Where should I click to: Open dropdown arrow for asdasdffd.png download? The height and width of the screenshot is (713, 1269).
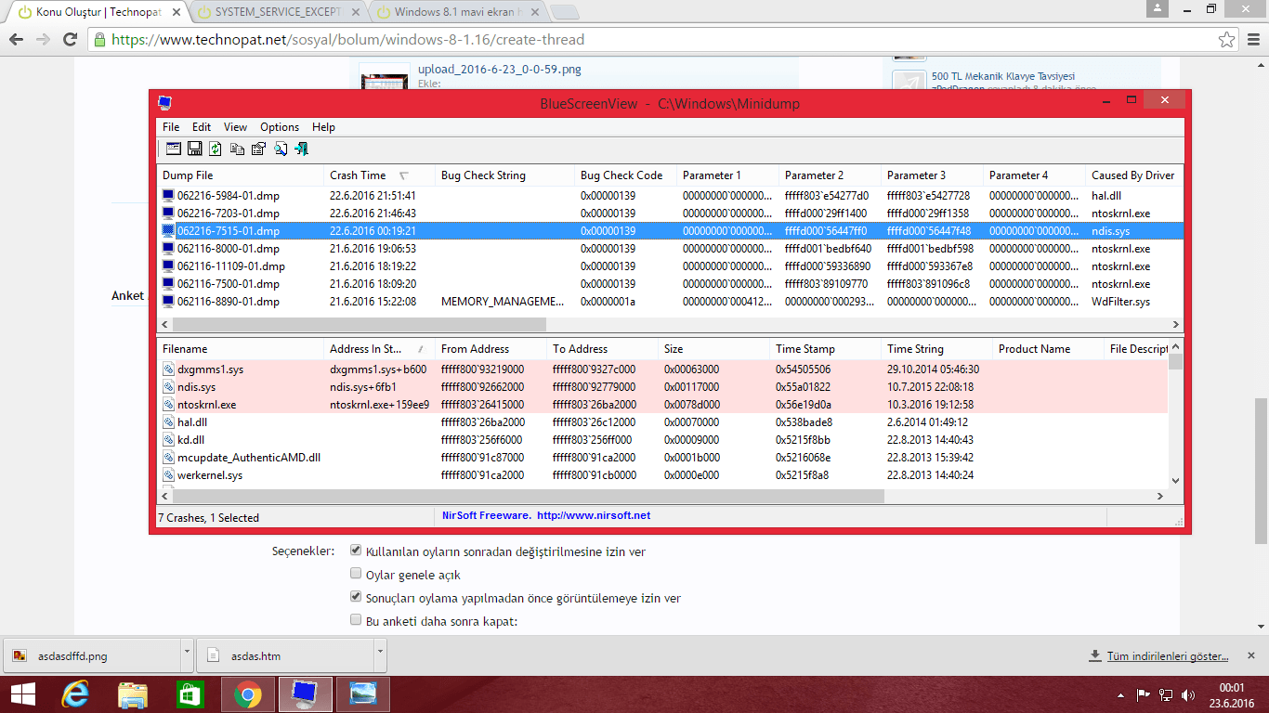187,655
